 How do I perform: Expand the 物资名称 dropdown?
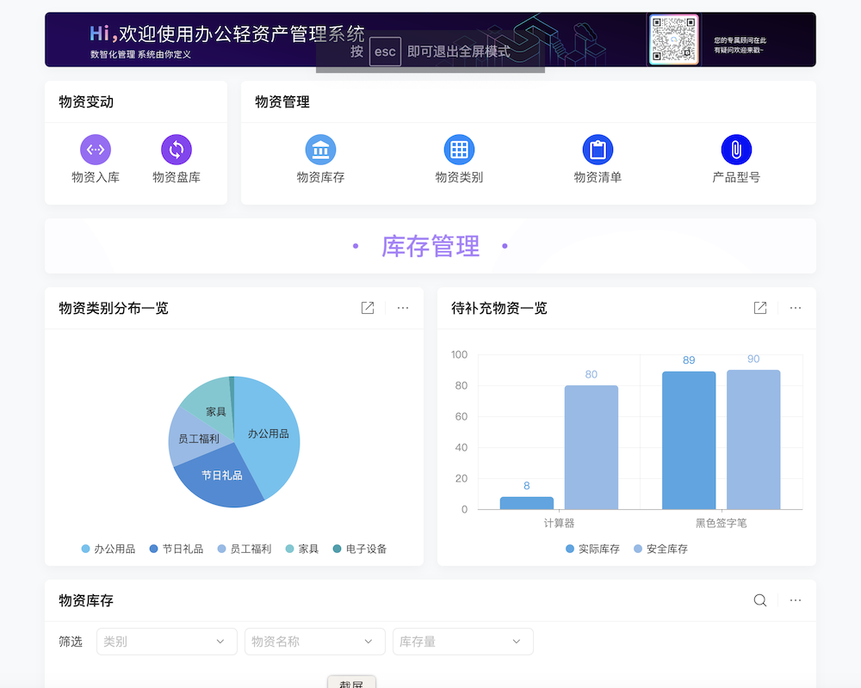[x=315, y=642]
